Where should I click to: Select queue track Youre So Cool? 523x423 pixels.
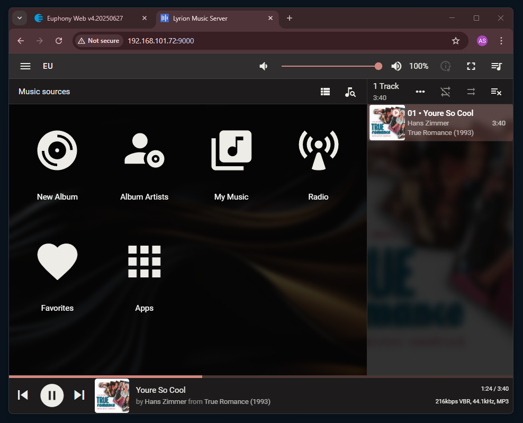tap(440, 123)
